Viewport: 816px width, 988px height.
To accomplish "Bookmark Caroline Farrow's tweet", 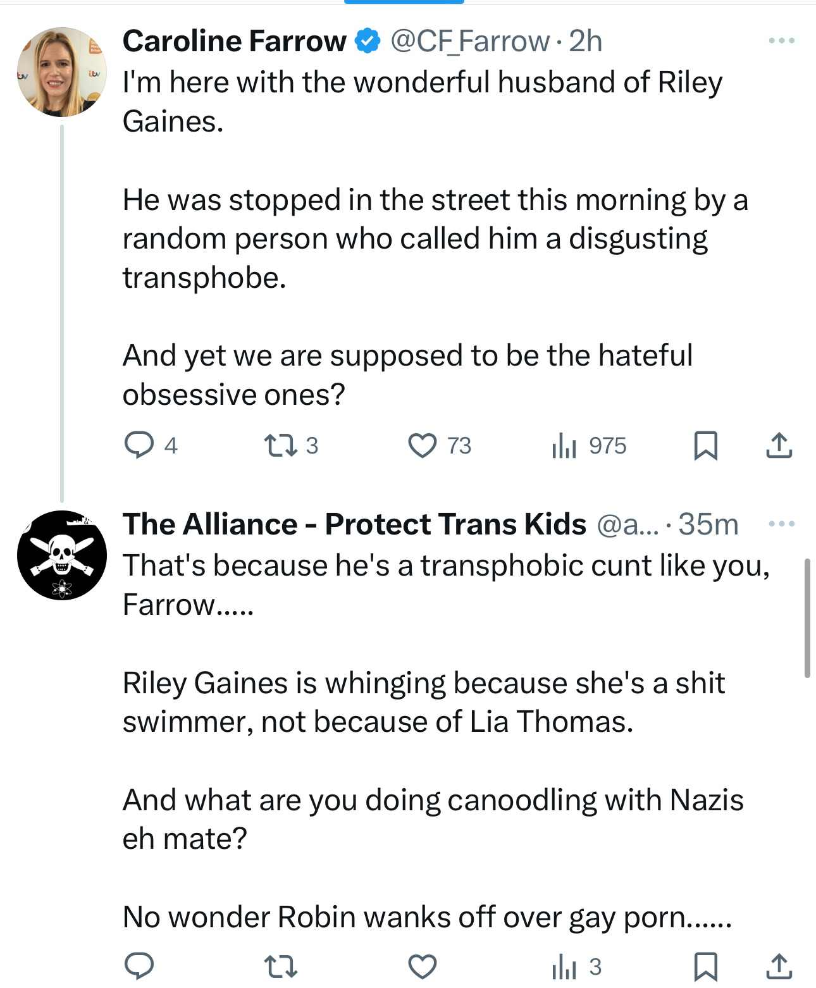I will coord(705,445).
